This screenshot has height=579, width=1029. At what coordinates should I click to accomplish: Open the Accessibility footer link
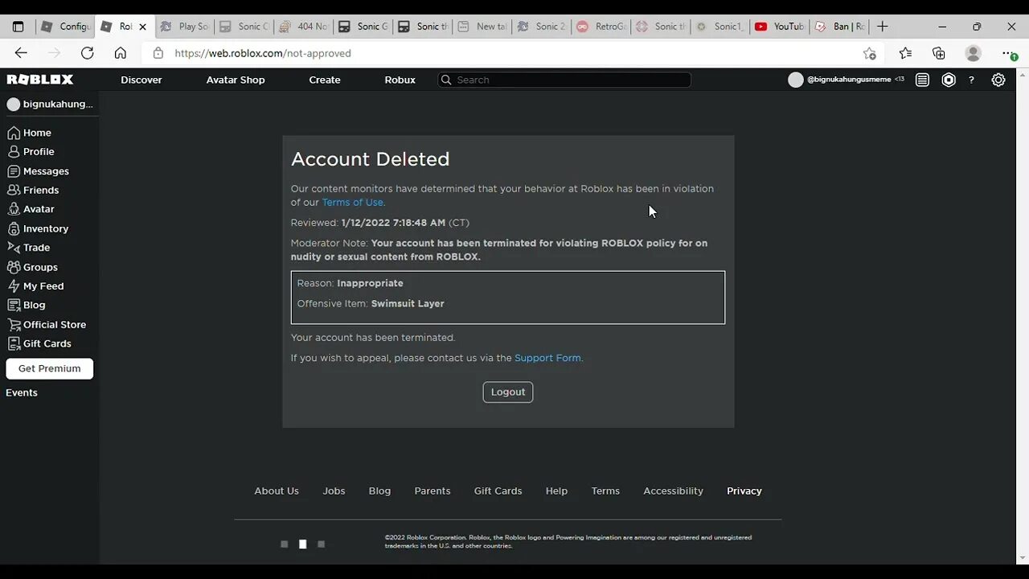pyautogui.click(x=673, y=491)
